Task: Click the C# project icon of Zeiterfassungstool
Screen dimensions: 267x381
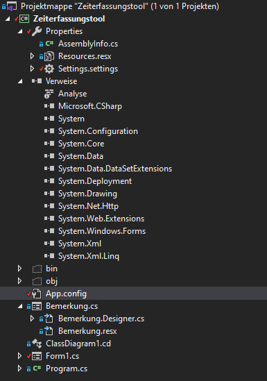Action: click(x=24, y=19)
